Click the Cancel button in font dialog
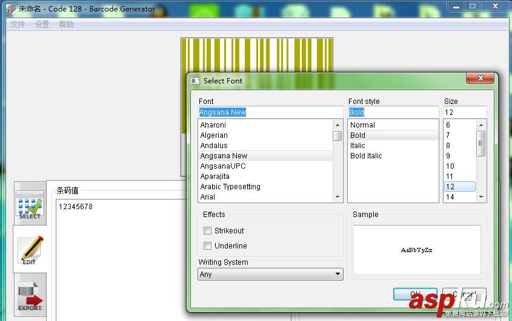Image resolution: width=512 pixels, height=321 pixels. tap(464, 294)
